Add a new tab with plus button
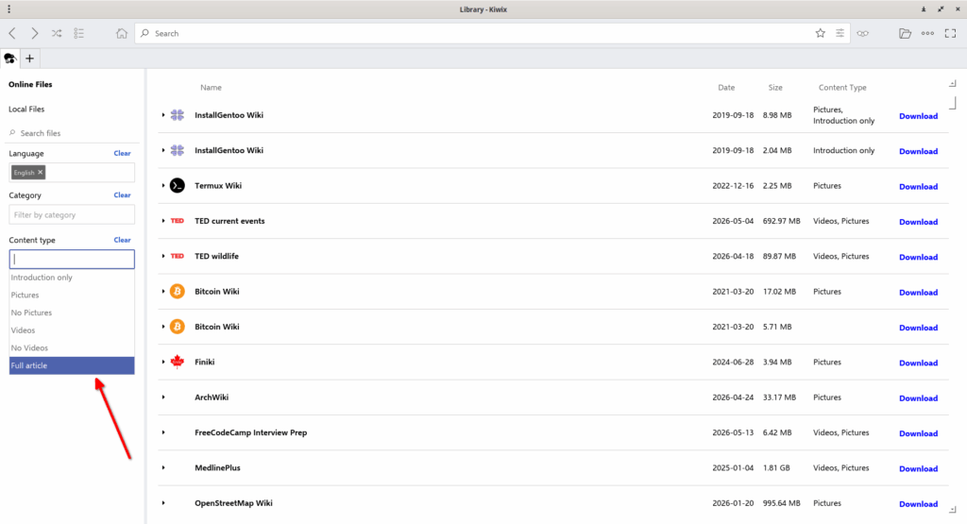 point(29,59)
